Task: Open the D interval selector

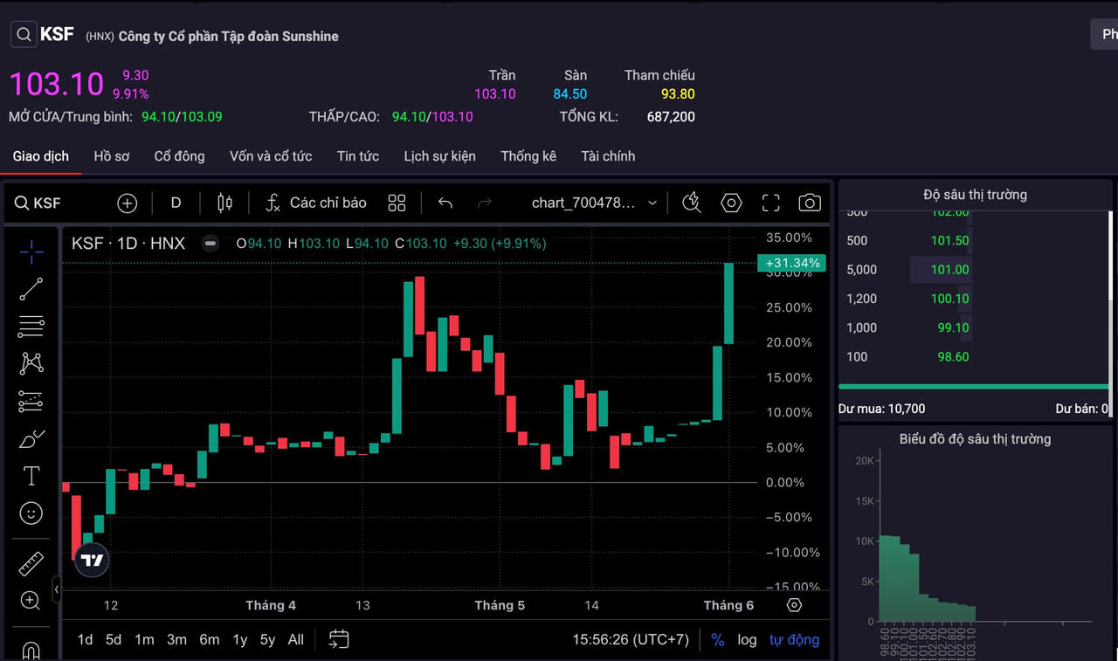Action: [176, 203]
